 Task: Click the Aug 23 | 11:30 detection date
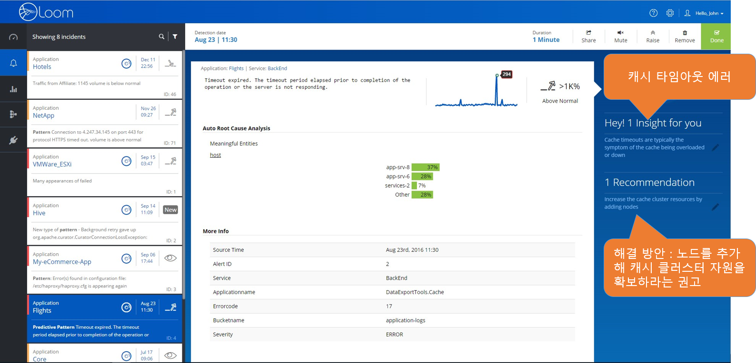(x=216, y=40)
